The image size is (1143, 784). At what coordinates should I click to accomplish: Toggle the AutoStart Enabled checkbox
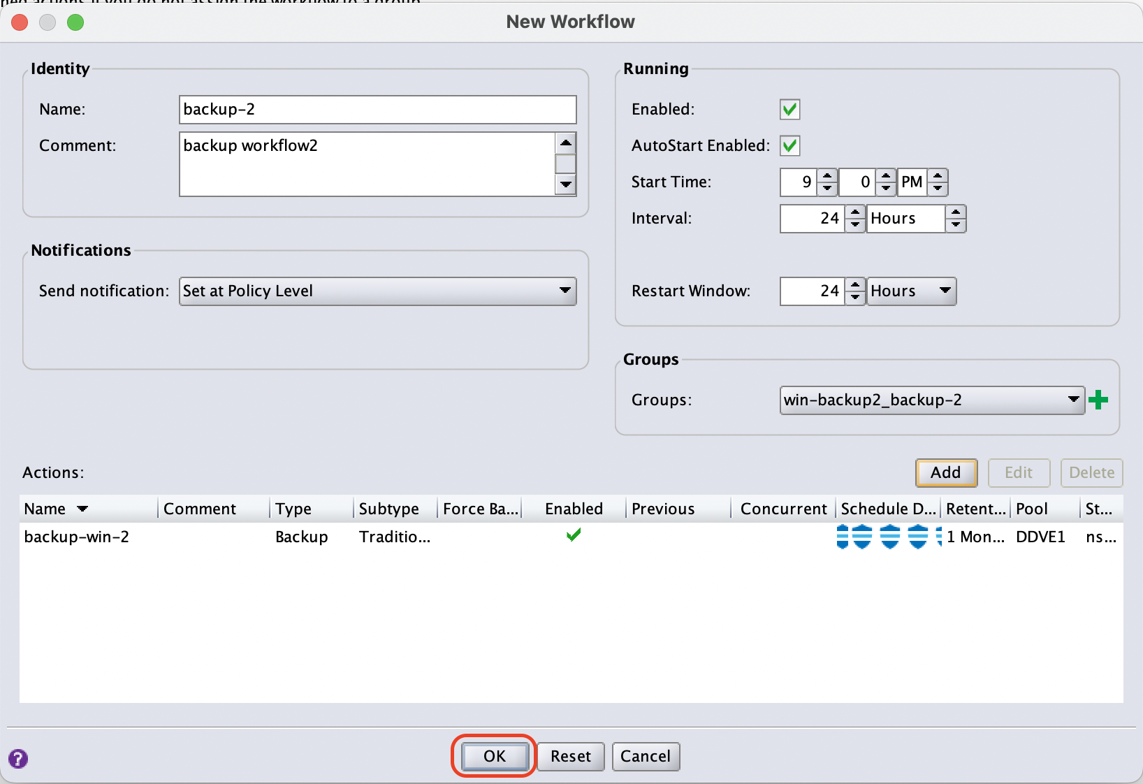pyautogui.click(x=790, y=146)
